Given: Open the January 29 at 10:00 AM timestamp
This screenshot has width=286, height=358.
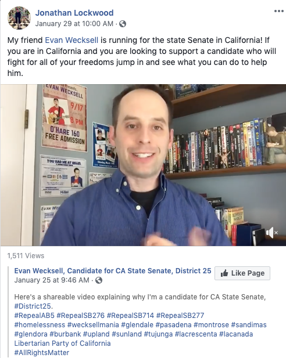Looking at the screenshot, I should (74, 24).
